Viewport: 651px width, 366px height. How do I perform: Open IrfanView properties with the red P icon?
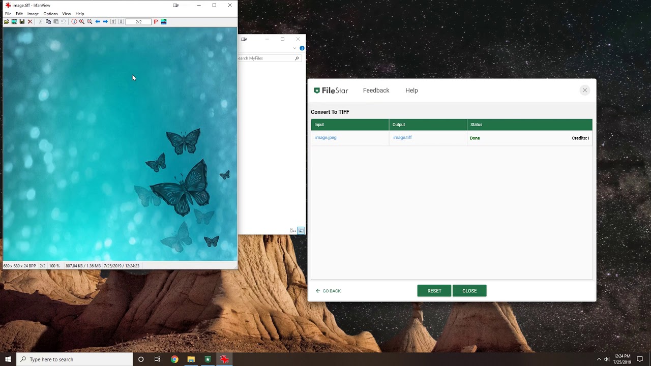click(x=156, y=22)
